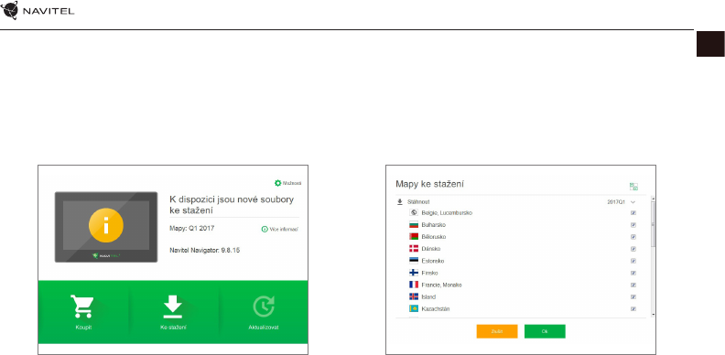Image resolution: width=725 pixels, height=355 pixels.
Task: Click the Bělorusko flag icon
Action: point(414,237)
